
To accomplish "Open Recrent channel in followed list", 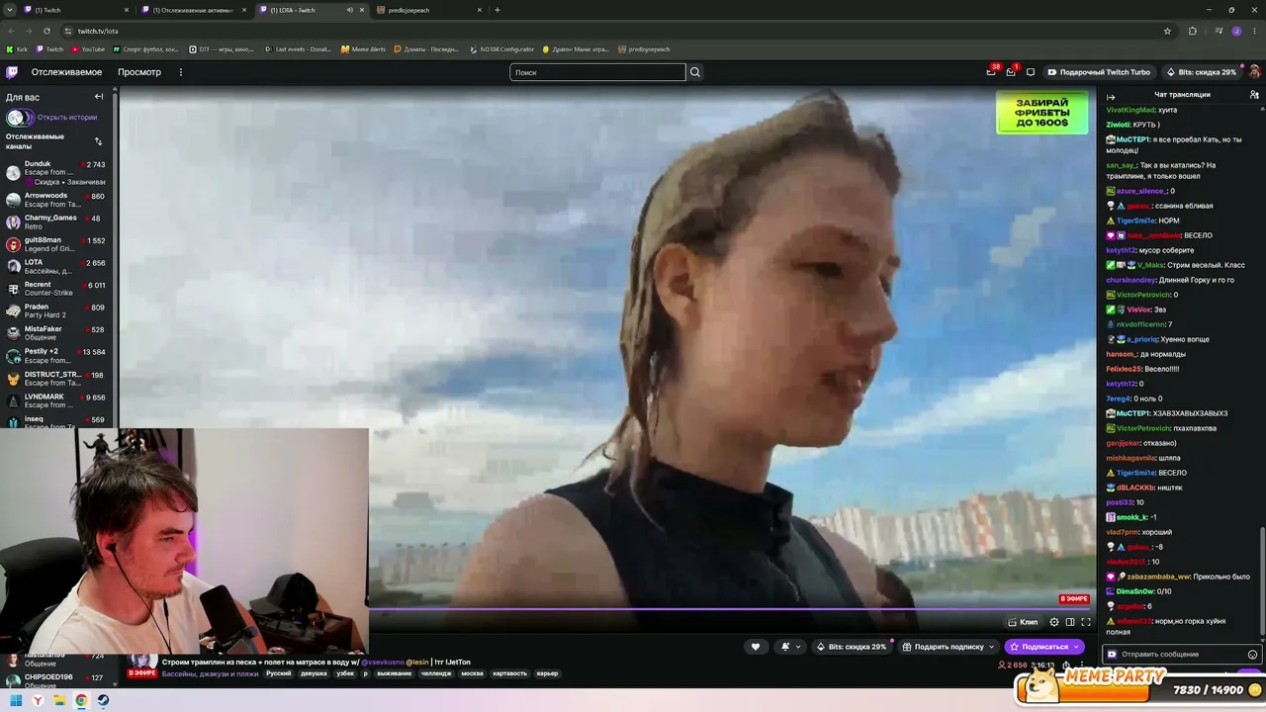I will 56,289.
